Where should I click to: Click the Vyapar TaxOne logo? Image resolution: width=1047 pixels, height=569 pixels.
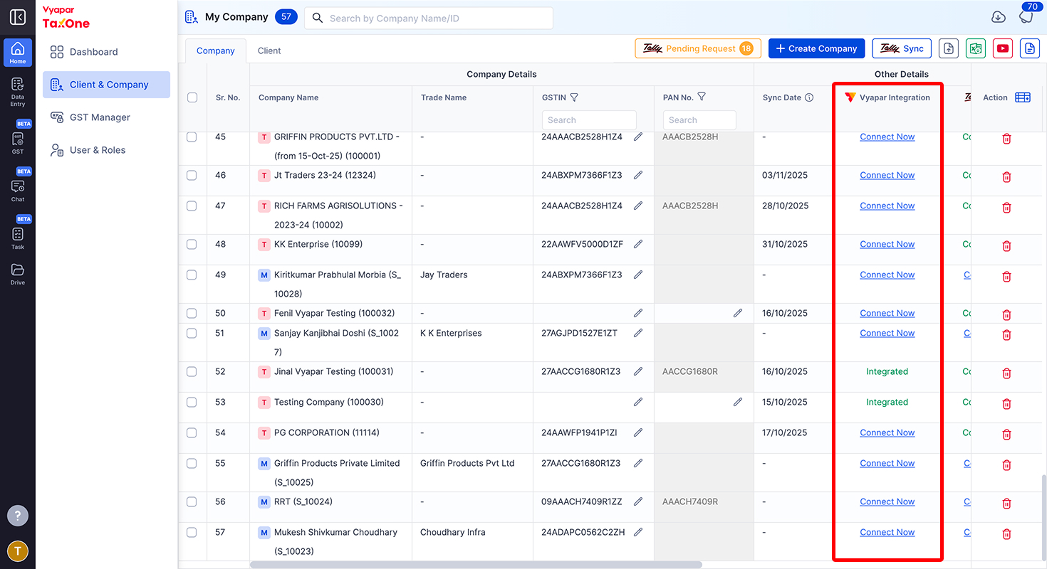pos(66,18)
